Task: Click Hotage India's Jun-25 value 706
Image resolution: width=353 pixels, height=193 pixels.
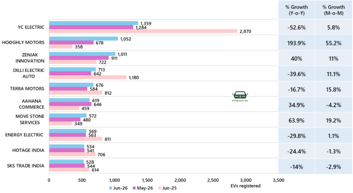Action: coord(101,155)
